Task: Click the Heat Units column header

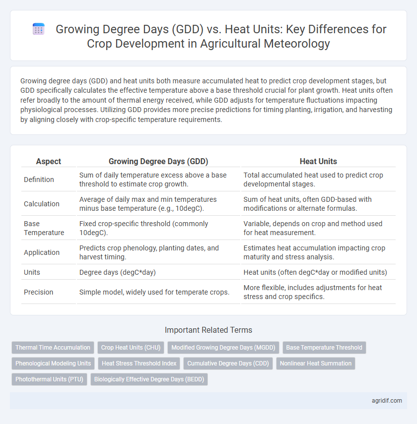Action: (318, 162)
